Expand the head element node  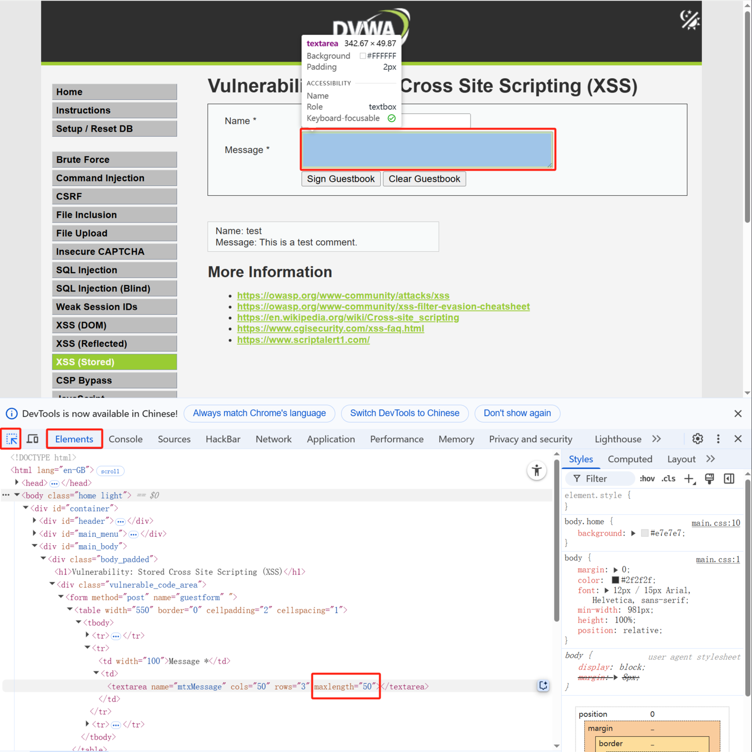point(17,483)
